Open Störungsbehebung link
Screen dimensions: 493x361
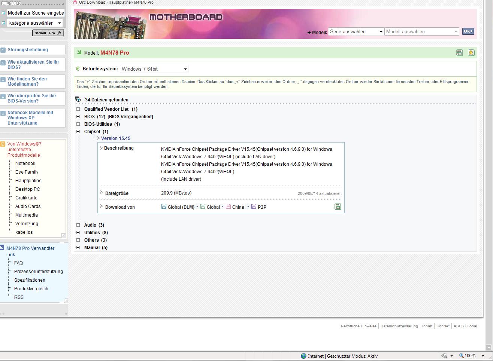28,50
